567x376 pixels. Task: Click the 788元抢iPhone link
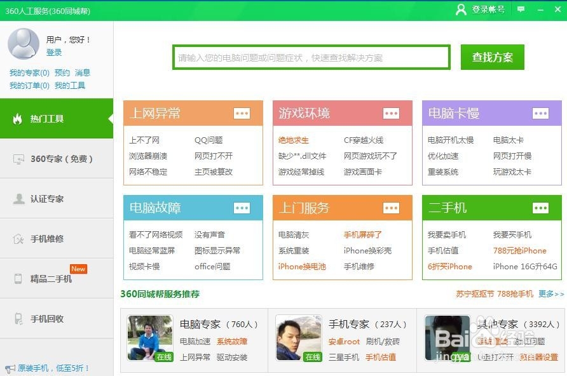point(521,250)
